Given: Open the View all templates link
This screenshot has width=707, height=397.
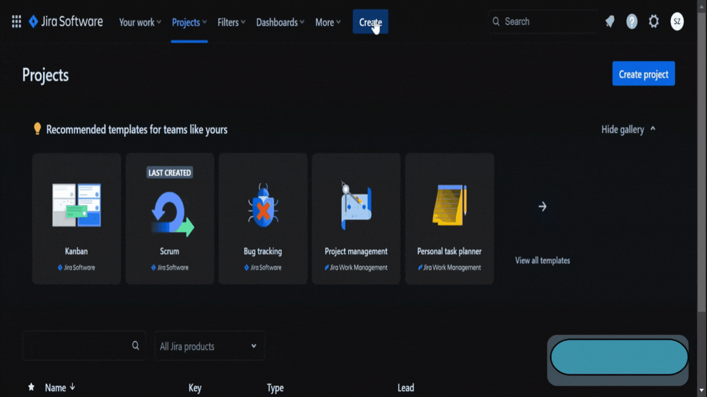Looking at the screenshot, I should [543, 260].
